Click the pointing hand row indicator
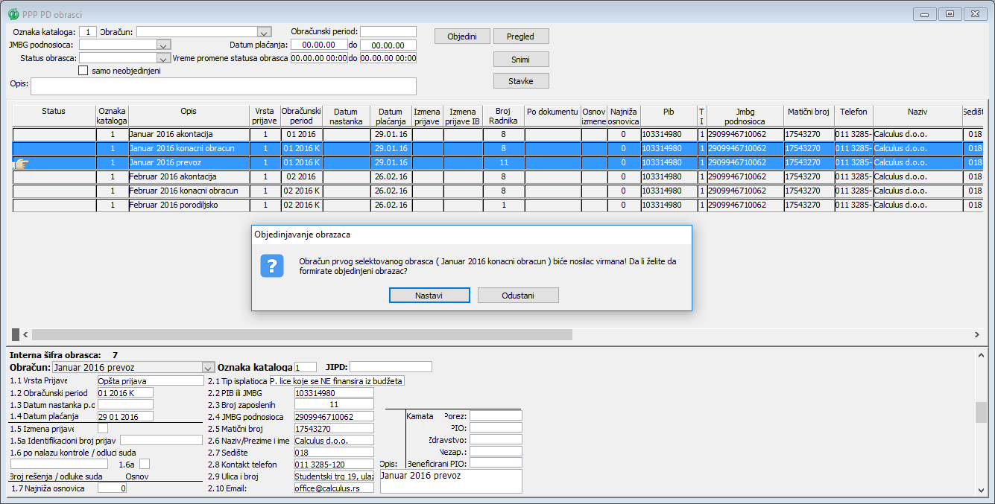Image resolution: width=995 pixels, height=504 pixels. (20, 164)
